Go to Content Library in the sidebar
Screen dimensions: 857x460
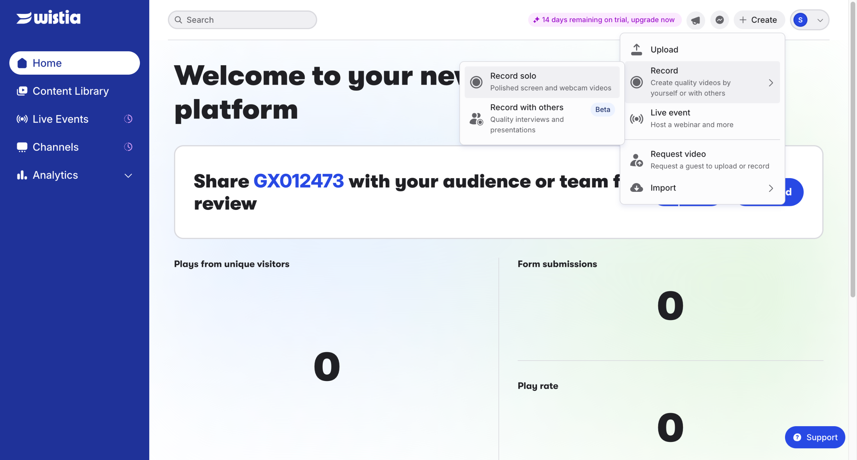(74, 91)
